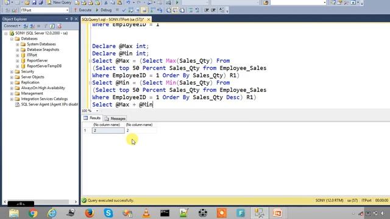The image size is (390, 219).
Task: Click the Parse query checkmark icon
Action: [x=124, y=10]
